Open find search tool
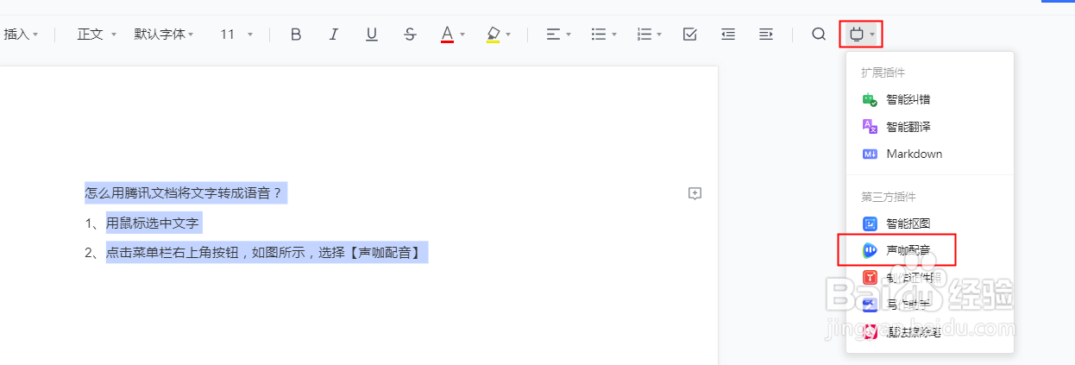Image resolution: width=1075 pixels, height=365 pixels. click(x=819, y=35)
